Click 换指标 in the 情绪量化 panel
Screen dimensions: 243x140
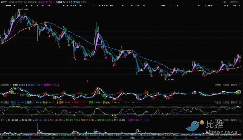click(x=234, y=103)
